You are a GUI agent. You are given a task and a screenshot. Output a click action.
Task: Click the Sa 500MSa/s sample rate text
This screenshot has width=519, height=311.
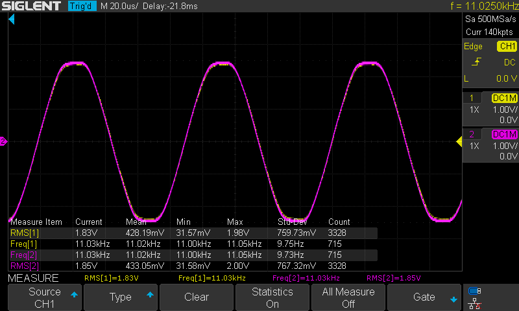click(x=490, y=19)
